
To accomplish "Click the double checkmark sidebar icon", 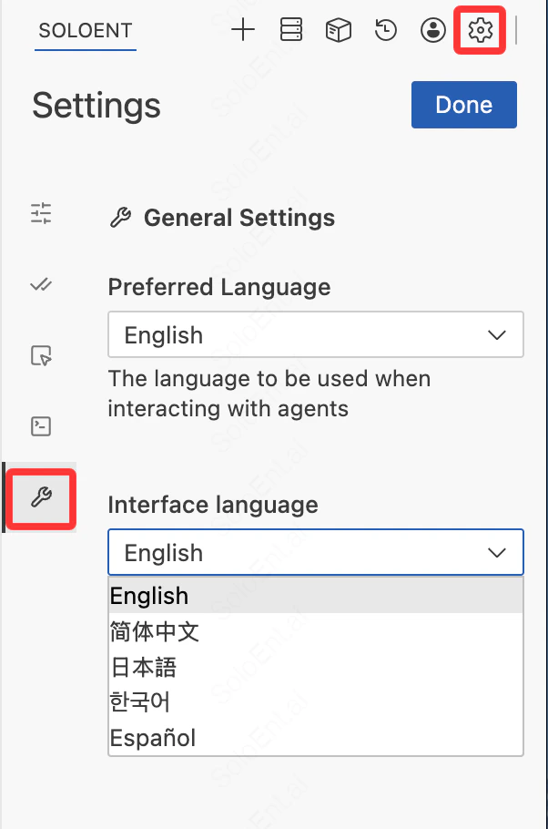I will [x=40, y=284].
